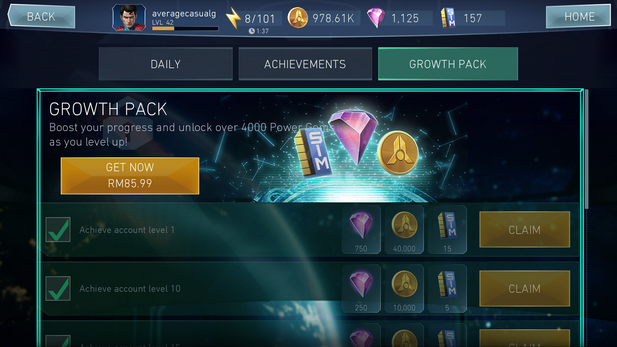Tap the Superman profile avatar
This screenshot has width=617, height=347.
coord(129,18)
